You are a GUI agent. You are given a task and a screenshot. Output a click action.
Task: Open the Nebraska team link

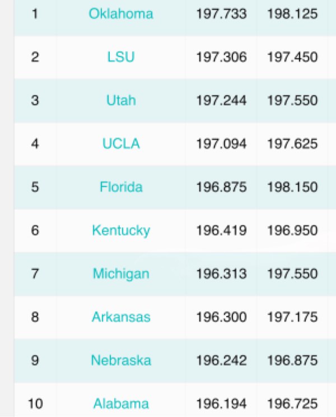point(121,360)
